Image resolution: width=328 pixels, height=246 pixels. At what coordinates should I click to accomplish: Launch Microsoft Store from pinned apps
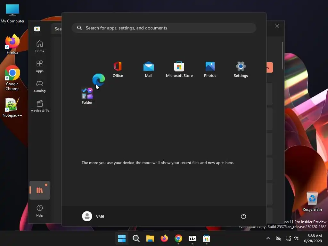[179, 70]
